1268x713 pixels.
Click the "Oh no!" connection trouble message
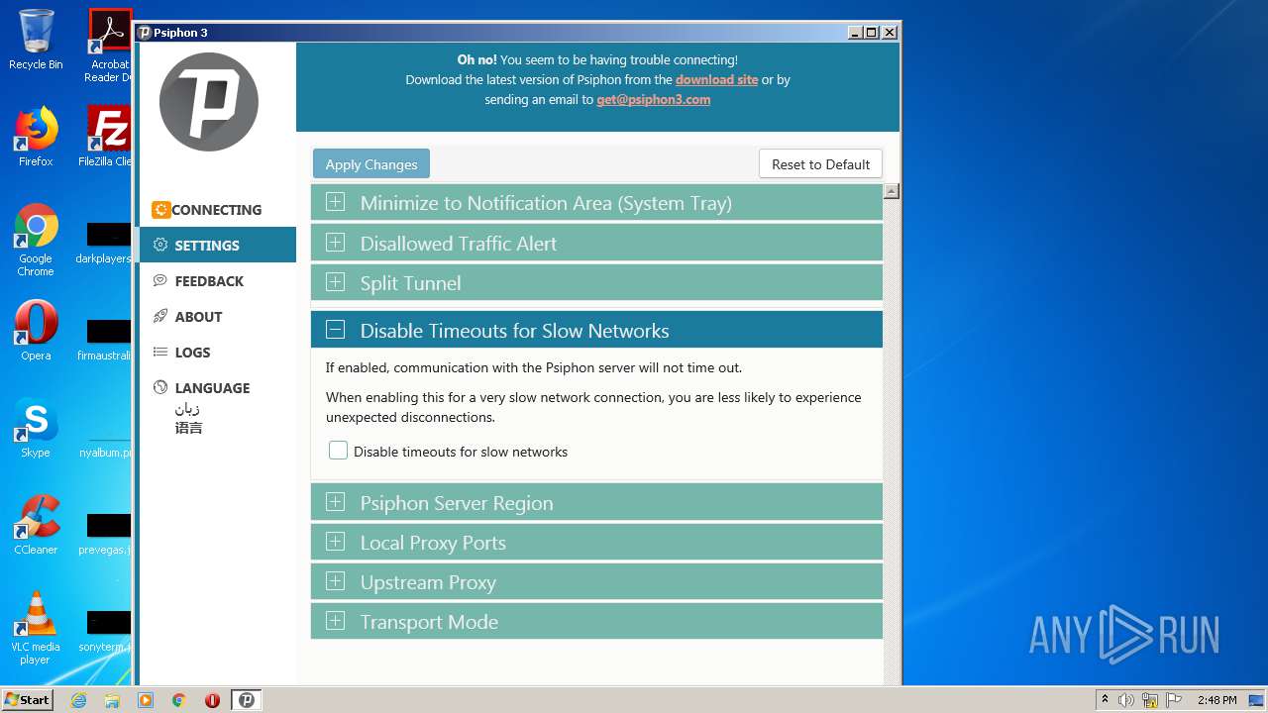point(597,59)
